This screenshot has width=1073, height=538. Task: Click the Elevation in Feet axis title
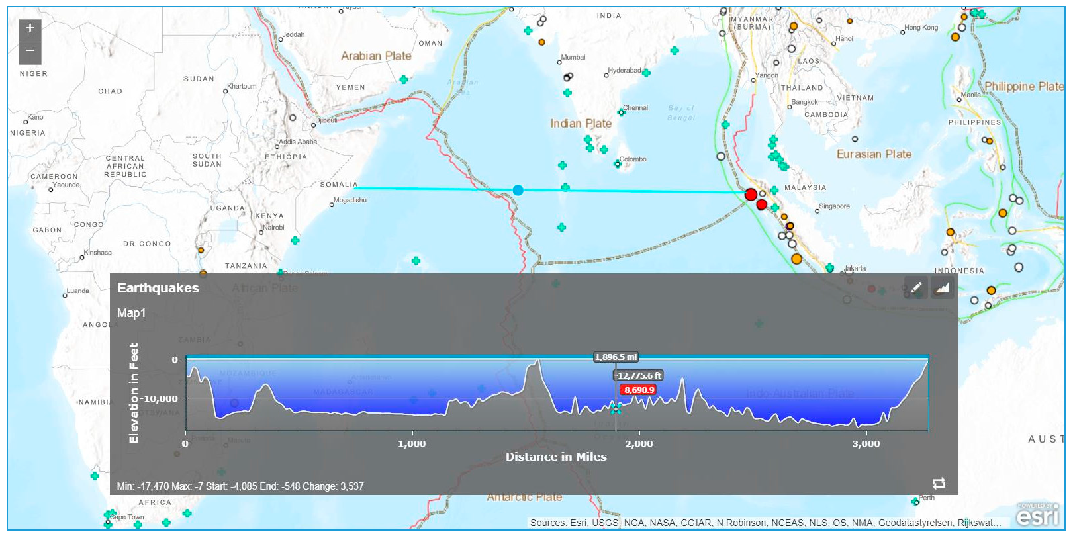(134, 393)
